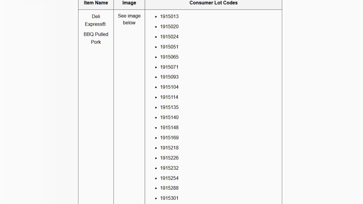Click lot code 1915024
This screenshot has height=204, width=363.
pos(169,37)
